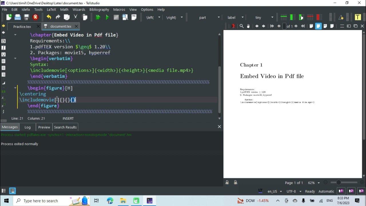366x206 pixels.
Task: Go to the first page in PDF viewer
Action: point(272,26)
